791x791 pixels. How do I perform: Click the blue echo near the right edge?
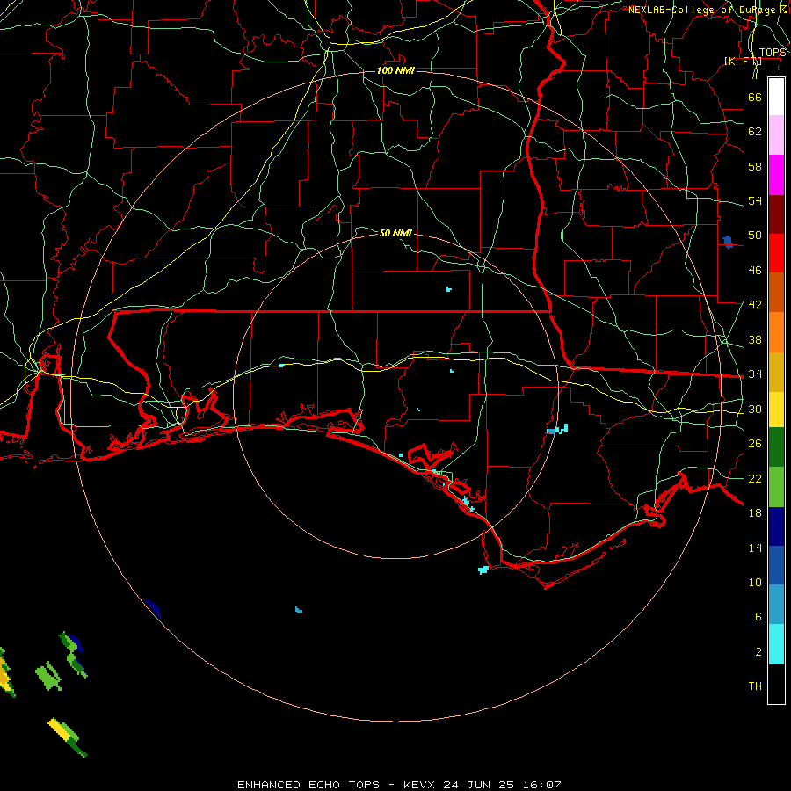pos(728,243)
